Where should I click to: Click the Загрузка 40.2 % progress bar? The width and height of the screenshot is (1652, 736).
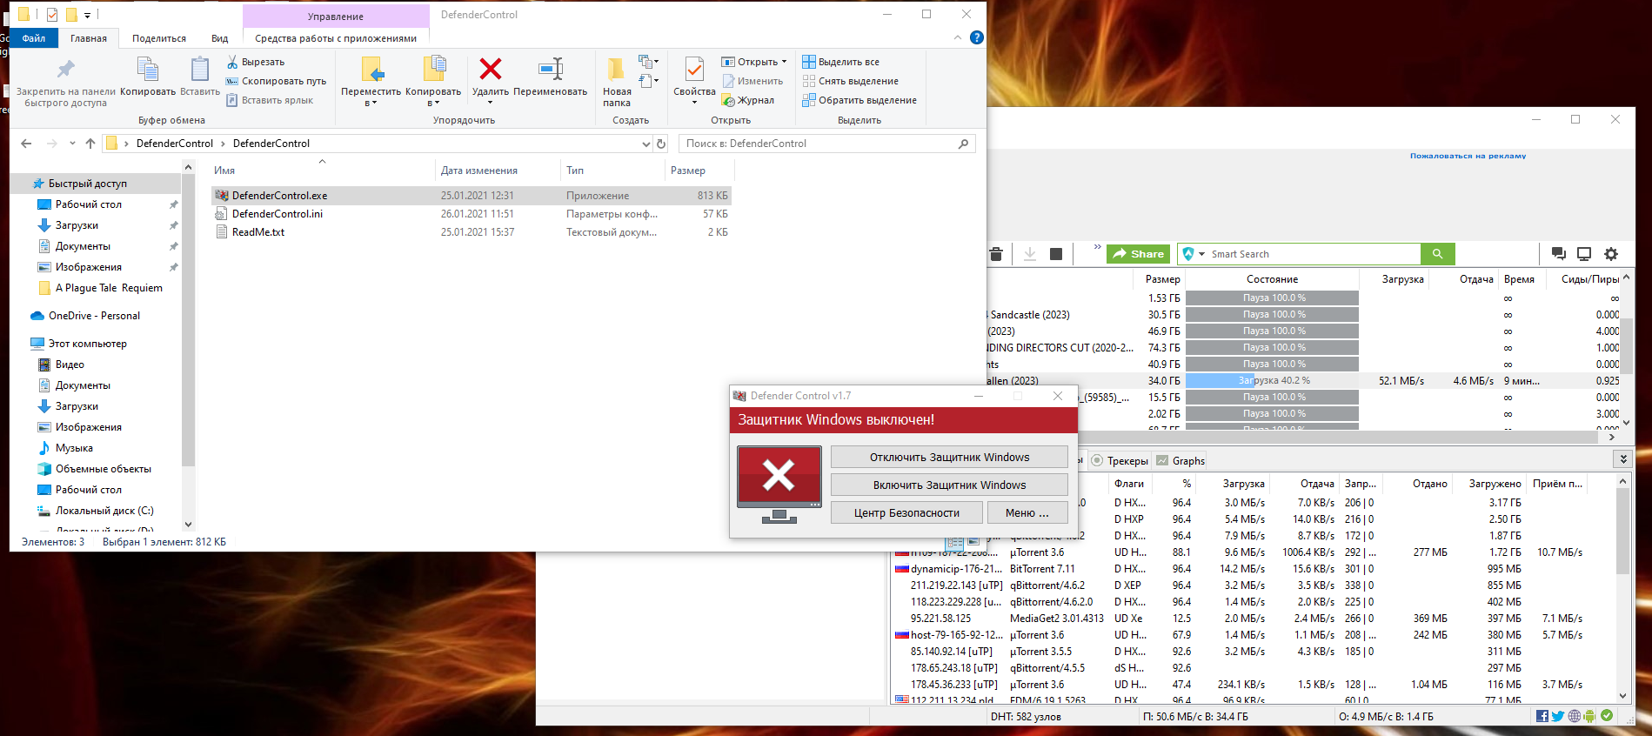pyautogui.click(x=1272, y=380)
